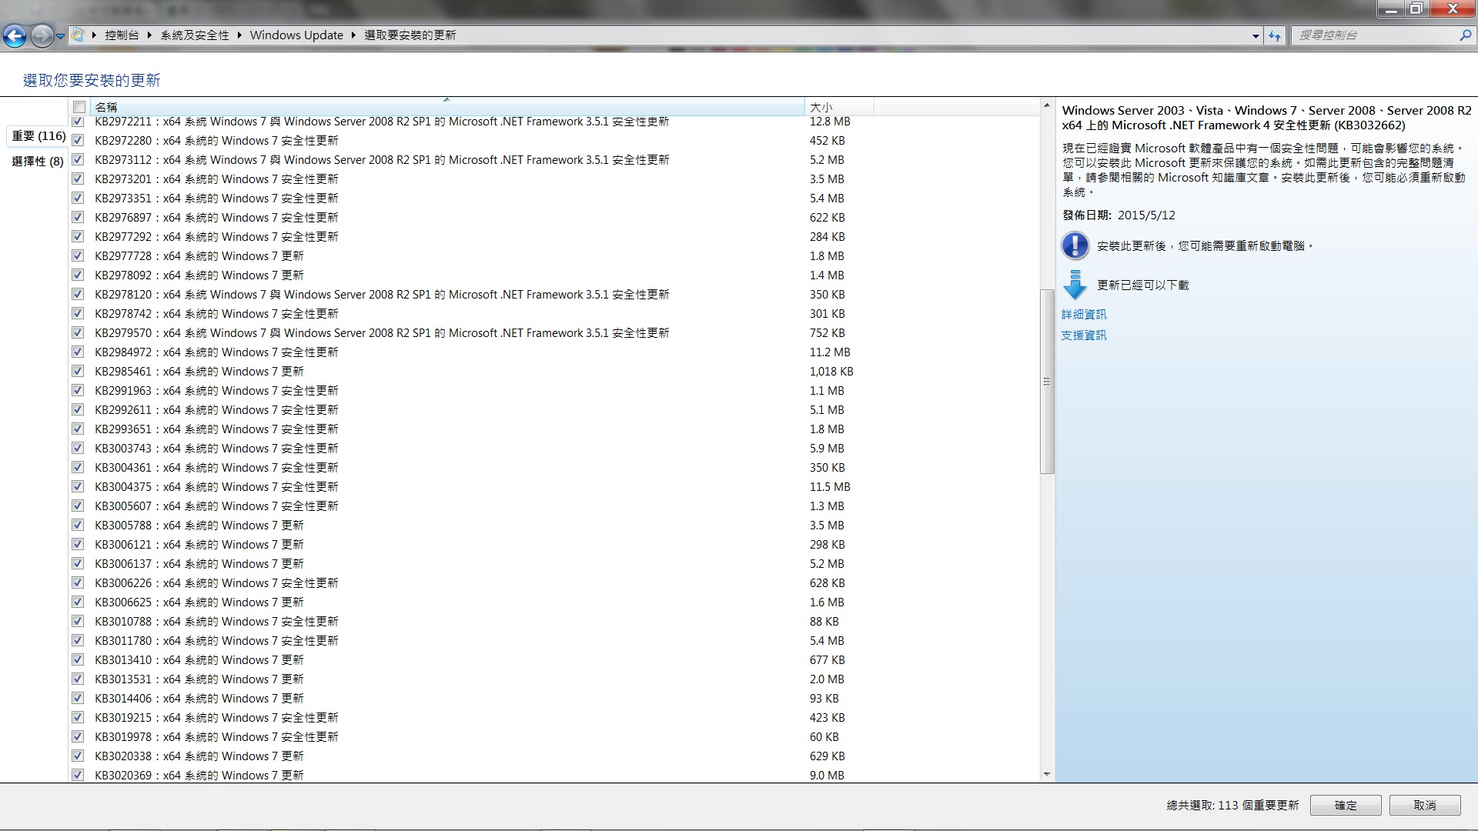Uncheck update KB2978120

click(x=78, y=294)
